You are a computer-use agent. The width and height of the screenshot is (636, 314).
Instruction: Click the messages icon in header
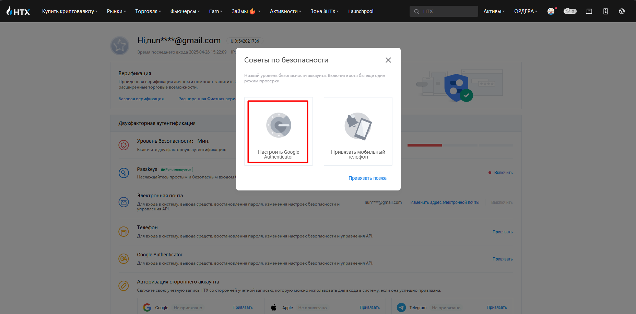coord(589,11)
